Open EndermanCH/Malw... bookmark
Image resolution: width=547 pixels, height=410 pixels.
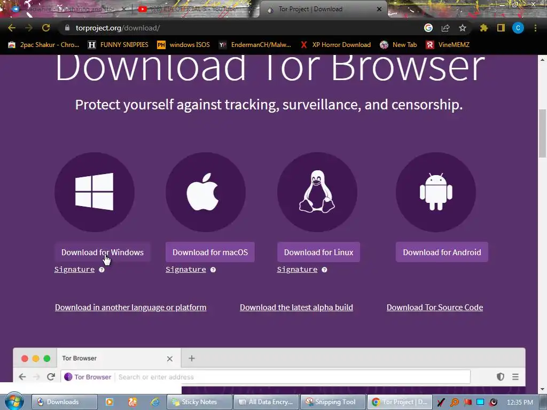255,45
